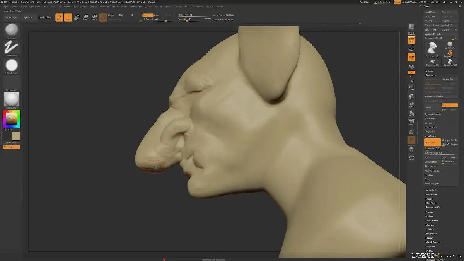
Task: Enable the Zsub sculpt mode
Action: coord(157,15)
